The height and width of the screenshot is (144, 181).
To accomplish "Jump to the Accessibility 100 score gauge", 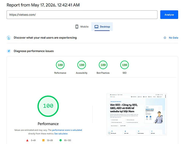I will tap(82, 65).
